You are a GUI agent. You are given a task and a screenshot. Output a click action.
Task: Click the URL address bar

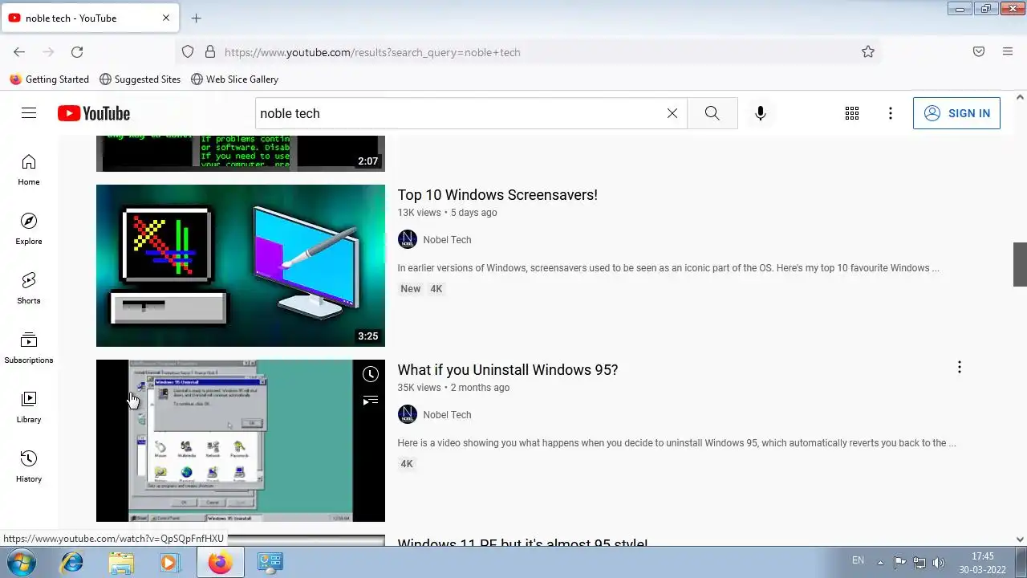(x=530, y=52)
